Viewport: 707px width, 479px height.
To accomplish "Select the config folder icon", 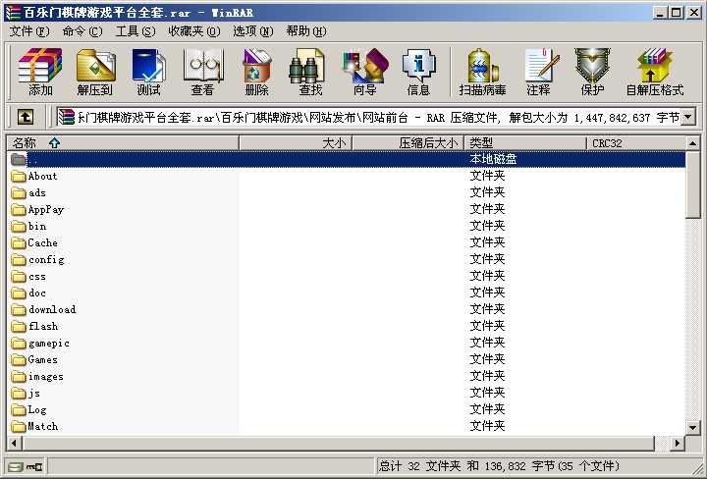I will (19, 259).
